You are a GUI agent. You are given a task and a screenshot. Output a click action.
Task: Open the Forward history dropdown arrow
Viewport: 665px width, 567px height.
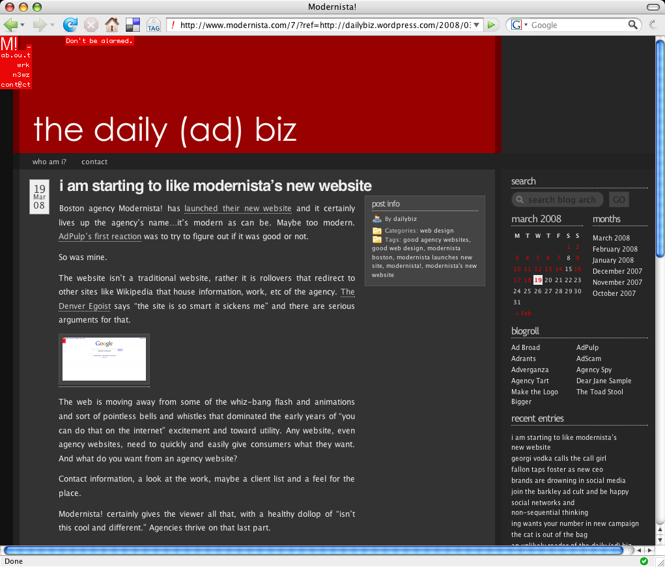tap(52, 25)
